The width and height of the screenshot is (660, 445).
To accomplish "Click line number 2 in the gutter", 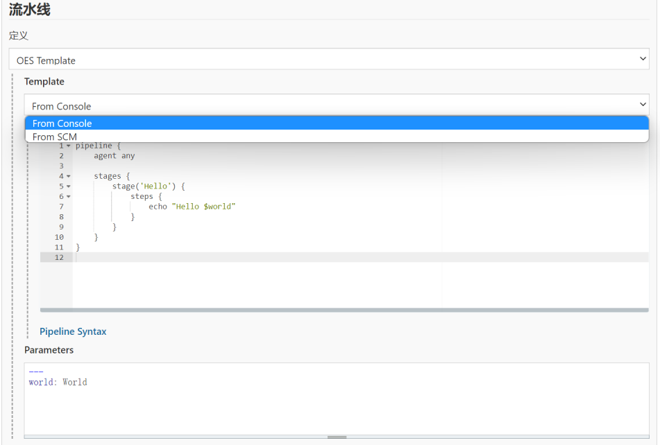I will (62, 155).
